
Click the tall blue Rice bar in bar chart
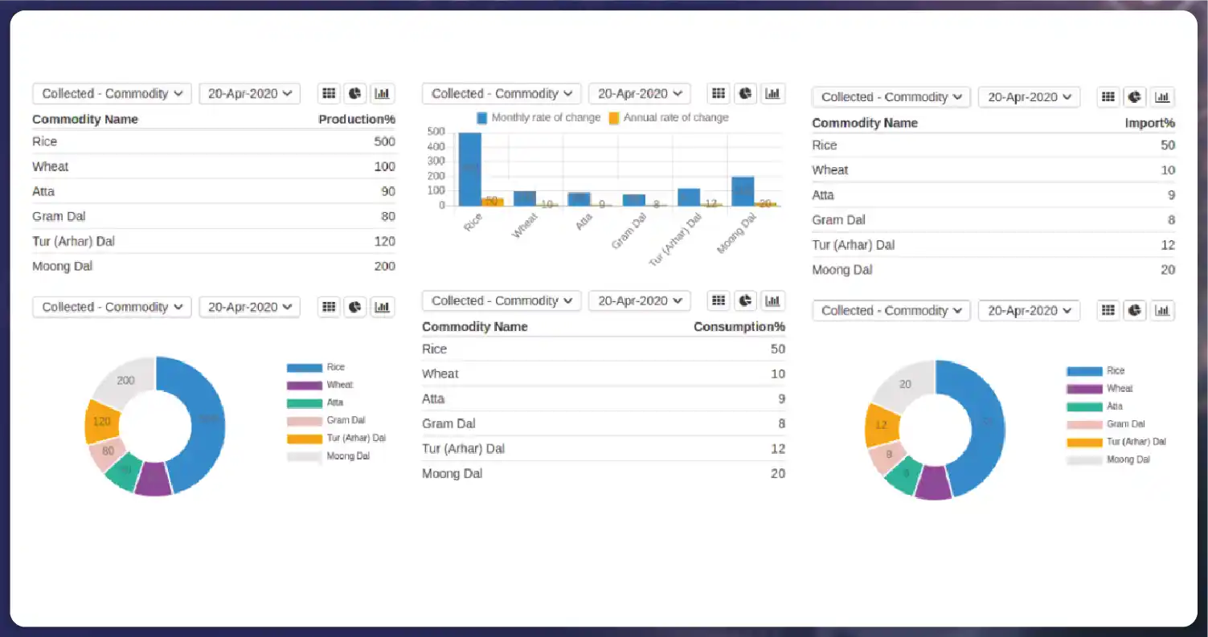coord(469,169)
